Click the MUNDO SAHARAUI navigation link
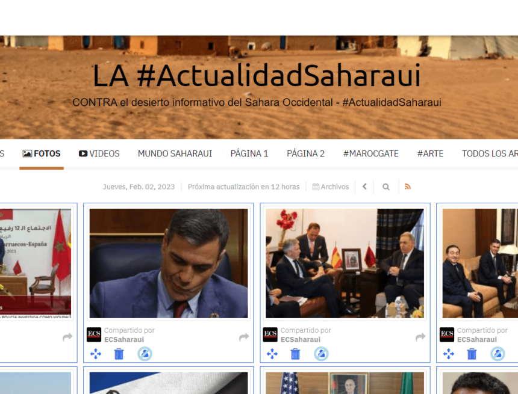Image resolution: width=518 pixels, height=394 pixels. click(175, 153)
